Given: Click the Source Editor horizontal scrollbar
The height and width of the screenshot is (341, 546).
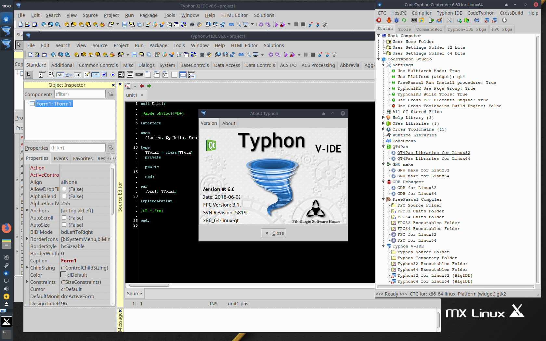Looking at the screenshot, I should point(149,285).
